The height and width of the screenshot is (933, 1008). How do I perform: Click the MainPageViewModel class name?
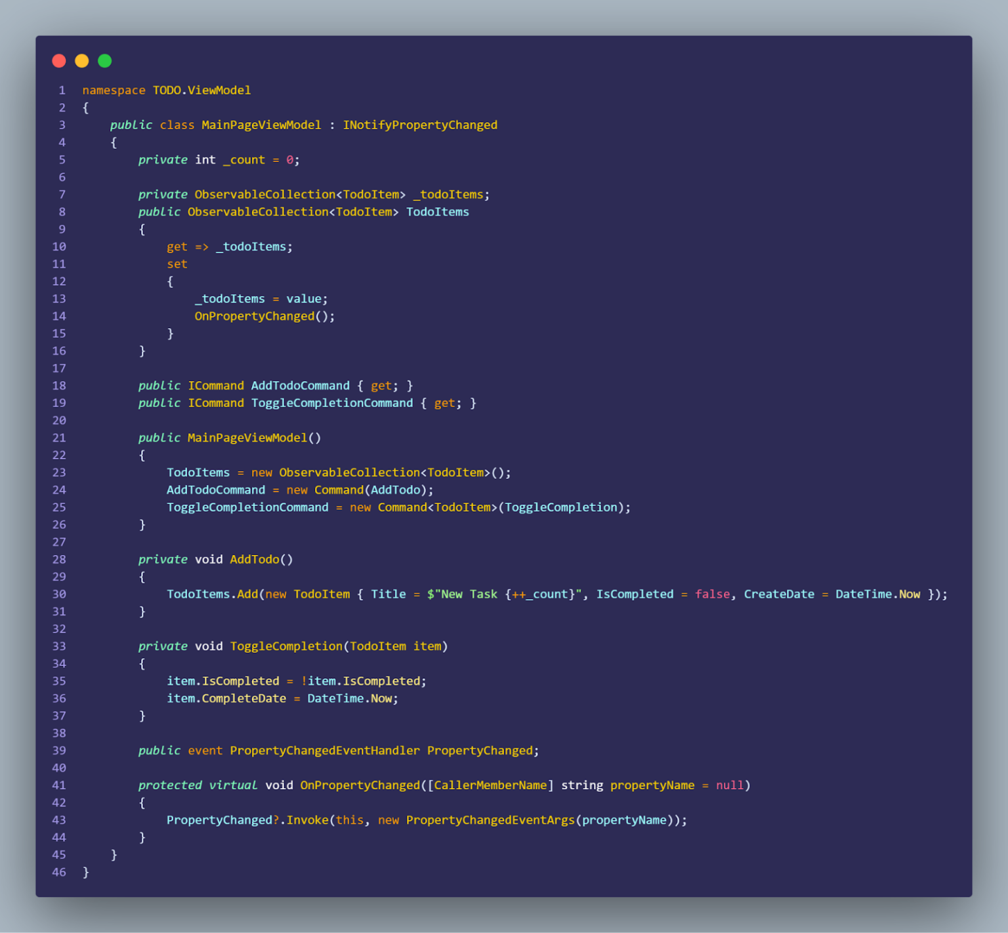click(x=260, y=125)
